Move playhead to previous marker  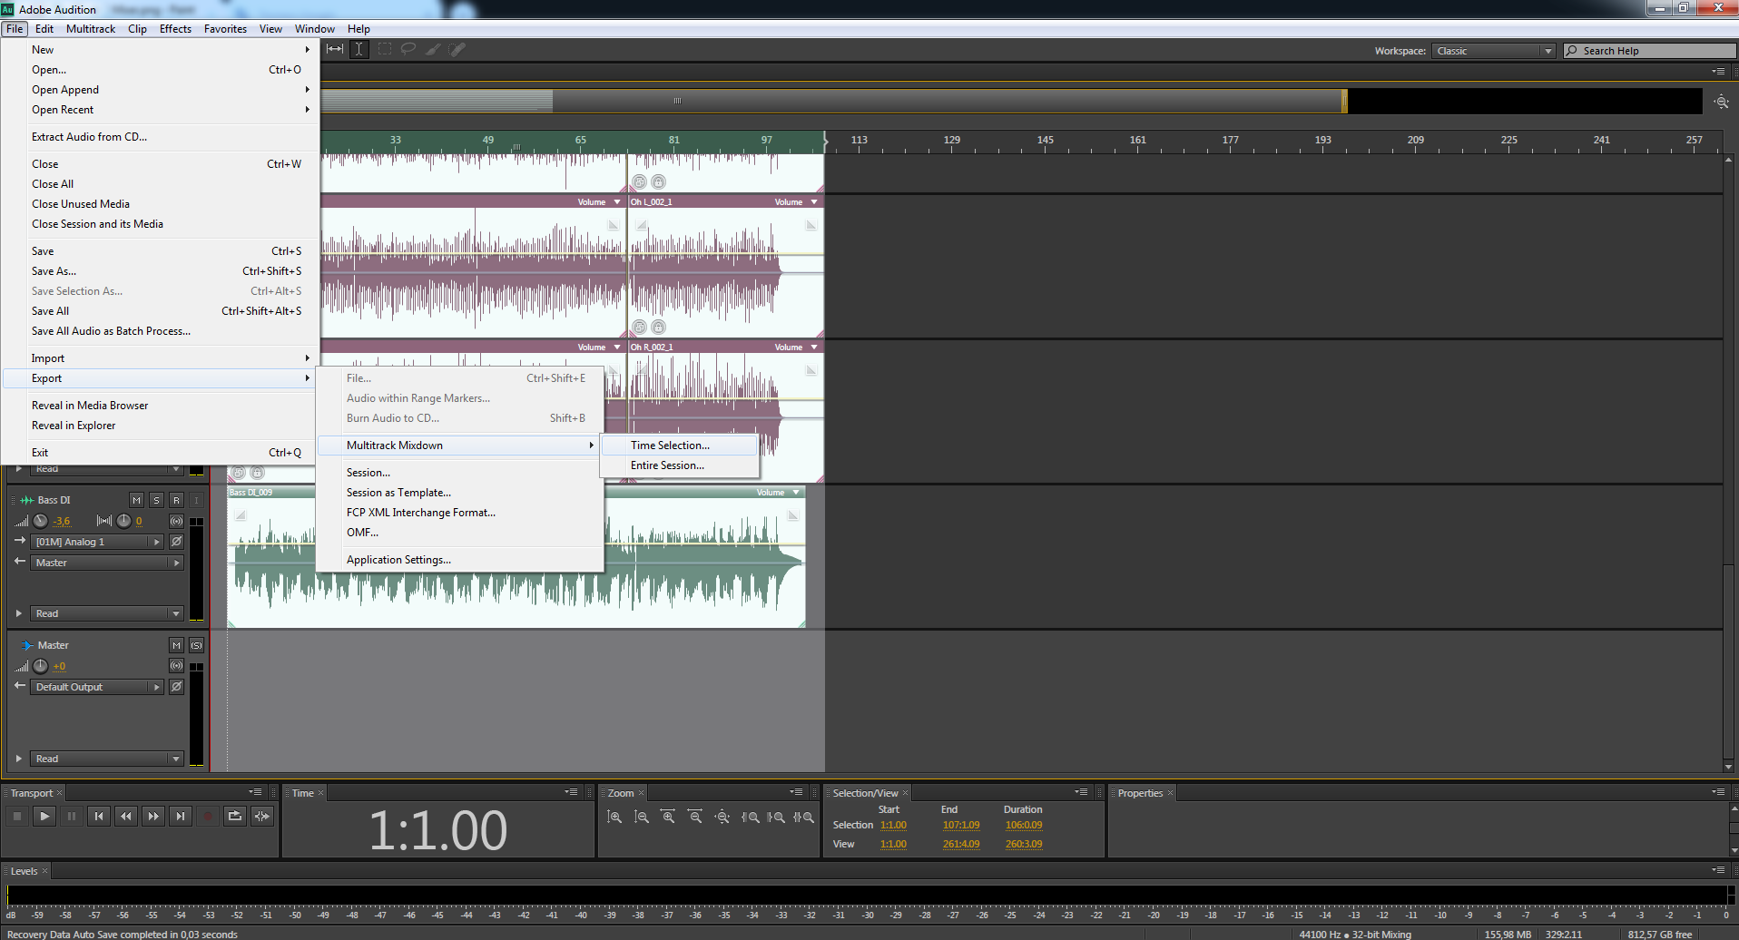99,816
